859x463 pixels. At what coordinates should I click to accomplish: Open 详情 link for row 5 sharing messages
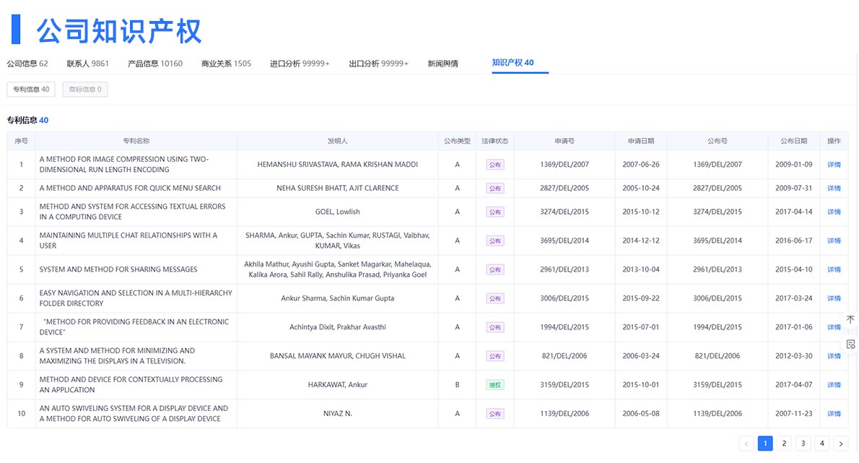coord(834,269)
